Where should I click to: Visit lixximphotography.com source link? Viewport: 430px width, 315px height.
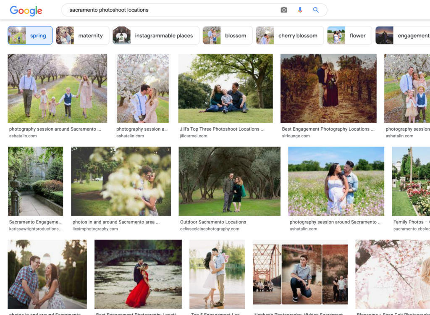pyautogui.click(x=95, y=229)
